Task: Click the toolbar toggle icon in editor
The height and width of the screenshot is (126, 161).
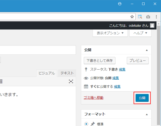Action: (x=1, y=81)
